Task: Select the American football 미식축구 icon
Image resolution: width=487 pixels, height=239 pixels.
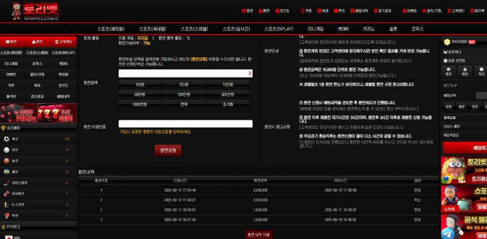Action: point(7,193)
